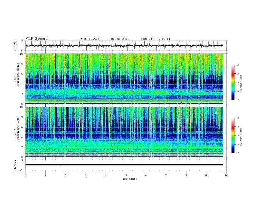Click the ch.1 colorbar 'log(PSD)(V²/Hz)' label
Screen dimensions: 255x197
pyautogui.click(x=241, y=84)
